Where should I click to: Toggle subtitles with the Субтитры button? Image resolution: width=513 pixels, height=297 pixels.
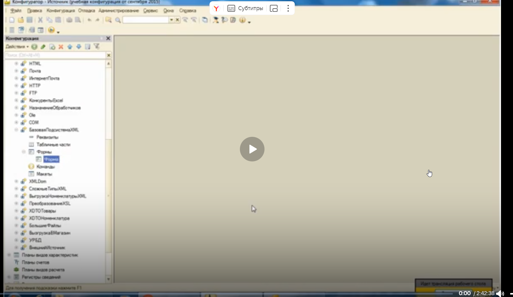[245, 8]
